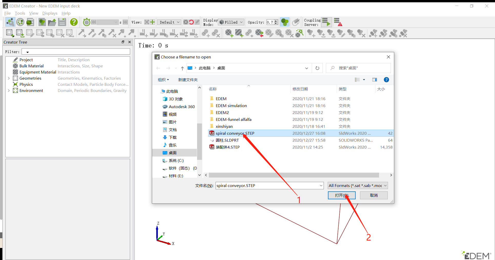Image resolution: width=495 pixels, height=260 pixels.
Task: Open the EDEM Creator mode icon
Action: pos(10,22)
